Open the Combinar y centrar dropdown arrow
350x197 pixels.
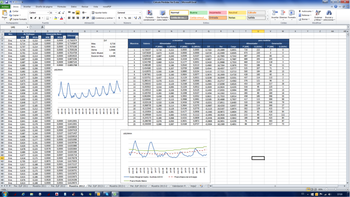click(x=114, y=18)
